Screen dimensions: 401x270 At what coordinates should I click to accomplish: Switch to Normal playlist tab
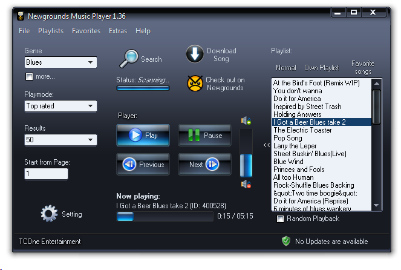coord(286,68)
